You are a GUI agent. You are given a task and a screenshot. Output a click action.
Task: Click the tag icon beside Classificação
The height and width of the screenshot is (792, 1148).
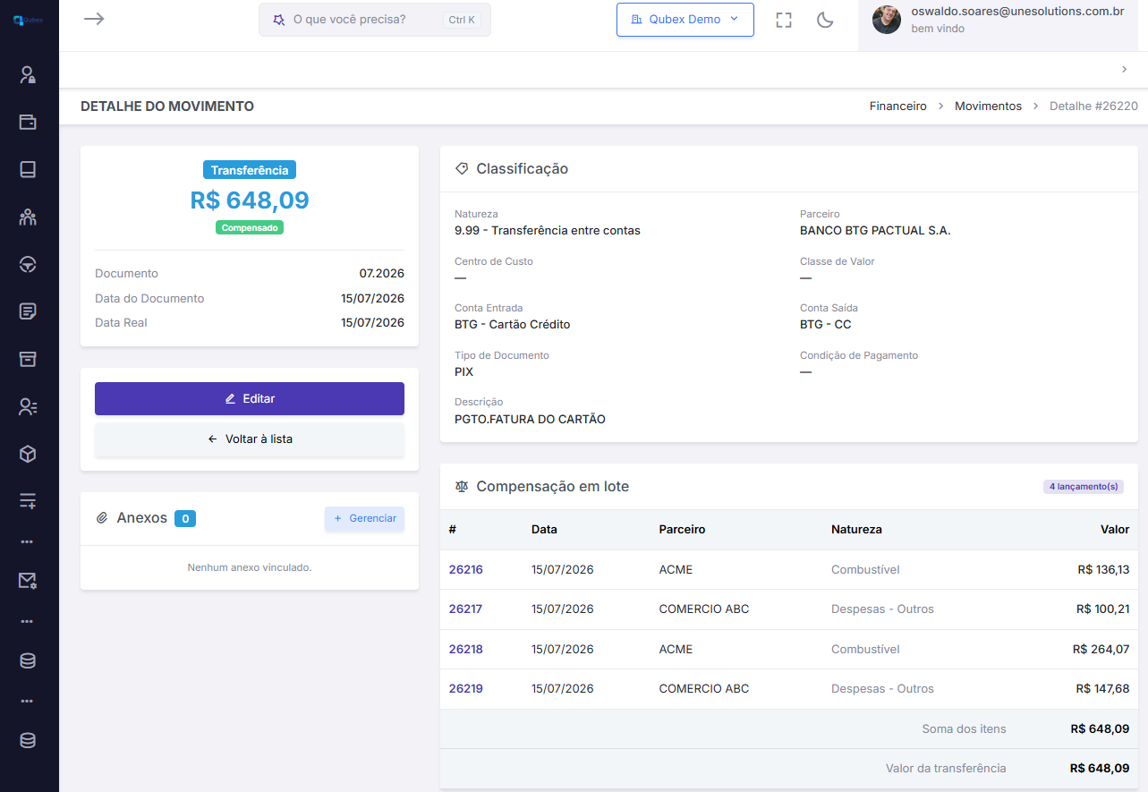coord(462,168)
